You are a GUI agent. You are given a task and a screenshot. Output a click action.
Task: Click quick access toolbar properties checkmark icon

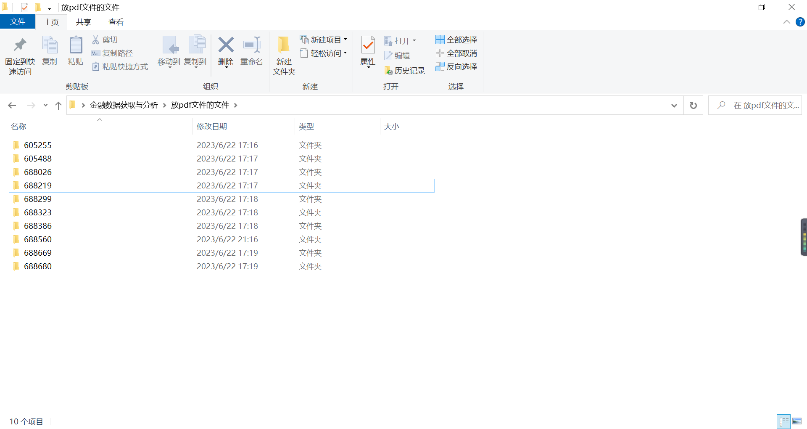point(25,7)
